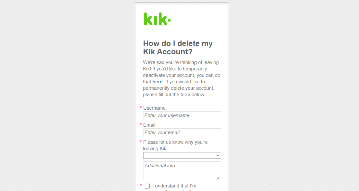Click the dropdown chevron arrow

(218, 156)
